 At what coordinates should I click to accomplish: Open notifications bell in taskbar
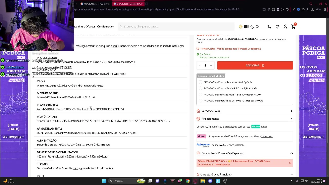[x=325, y=181]
